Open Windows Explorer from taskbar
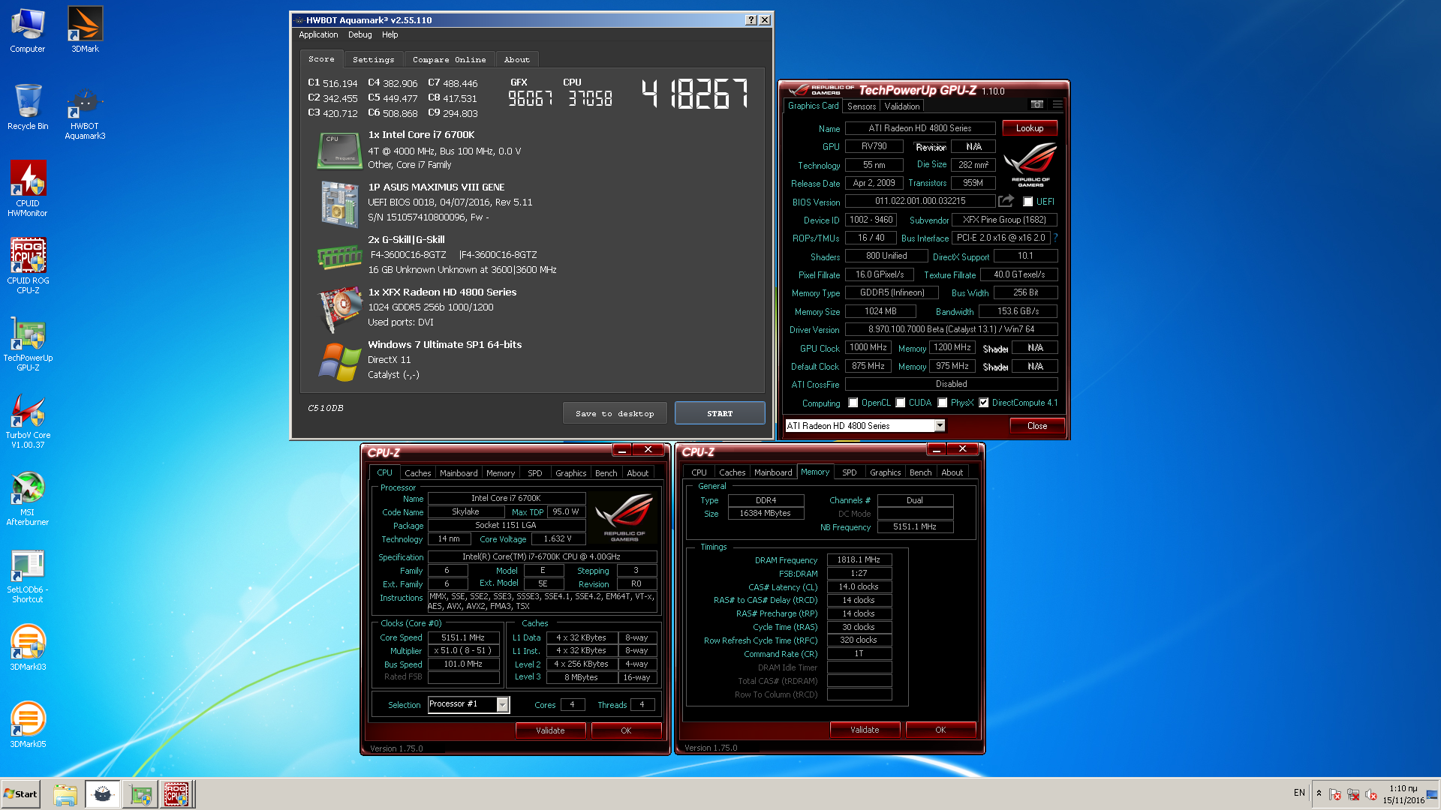Screen dimensions: 1441x810 pyautogui.click(x=65, y=794)
